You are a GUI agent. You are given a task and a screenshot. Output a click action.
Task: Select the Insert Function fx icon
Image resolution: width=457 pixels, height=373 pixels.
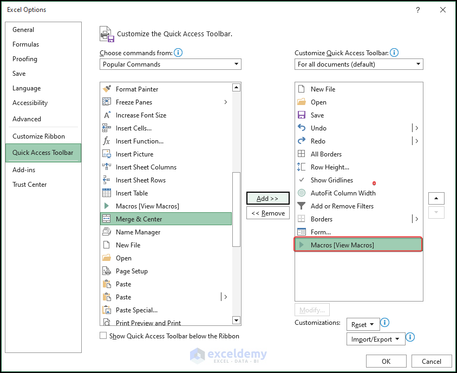(x=107, y=141)
